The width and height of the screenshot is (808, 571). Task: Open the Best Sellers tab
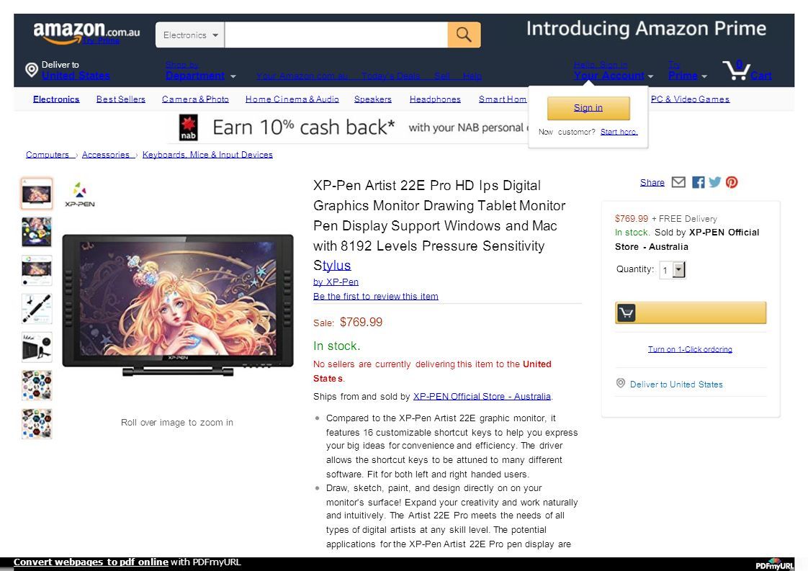coord(120,99)
